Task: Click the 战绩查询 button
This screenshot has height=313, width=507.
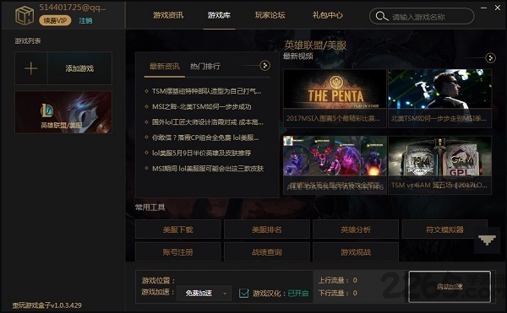Action: (267, 252)
